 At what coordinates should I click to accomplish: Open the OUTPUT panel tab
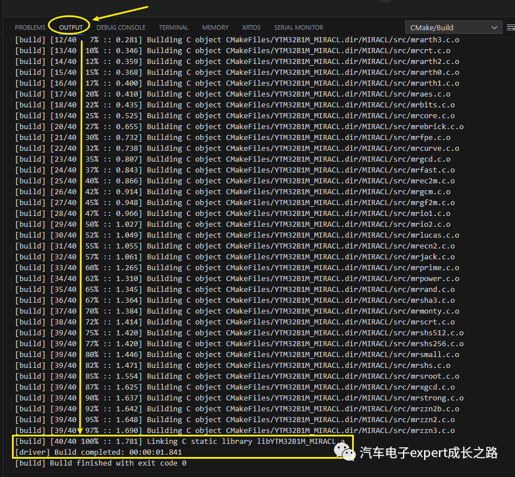(x=71, y=27)
